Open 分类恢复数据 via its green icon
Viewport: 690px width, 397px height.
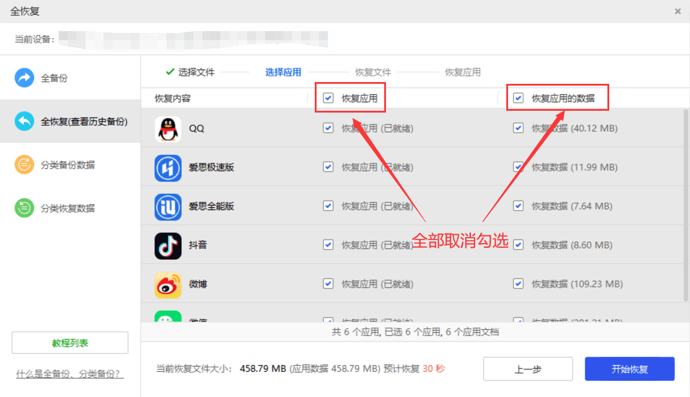[x=25, y=208]
